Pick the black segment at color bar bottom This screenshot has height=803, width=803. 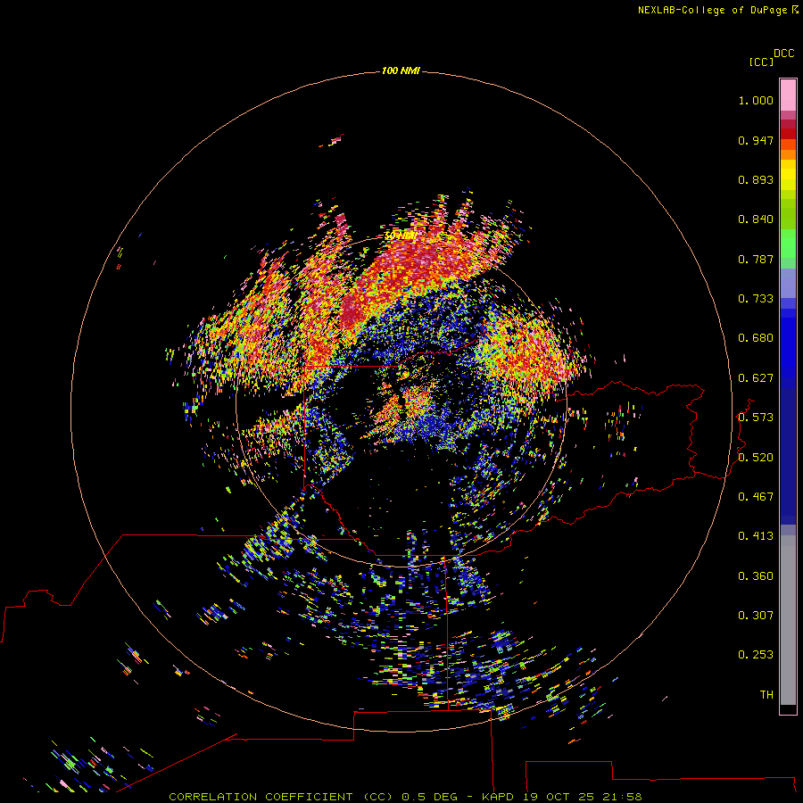788,708
